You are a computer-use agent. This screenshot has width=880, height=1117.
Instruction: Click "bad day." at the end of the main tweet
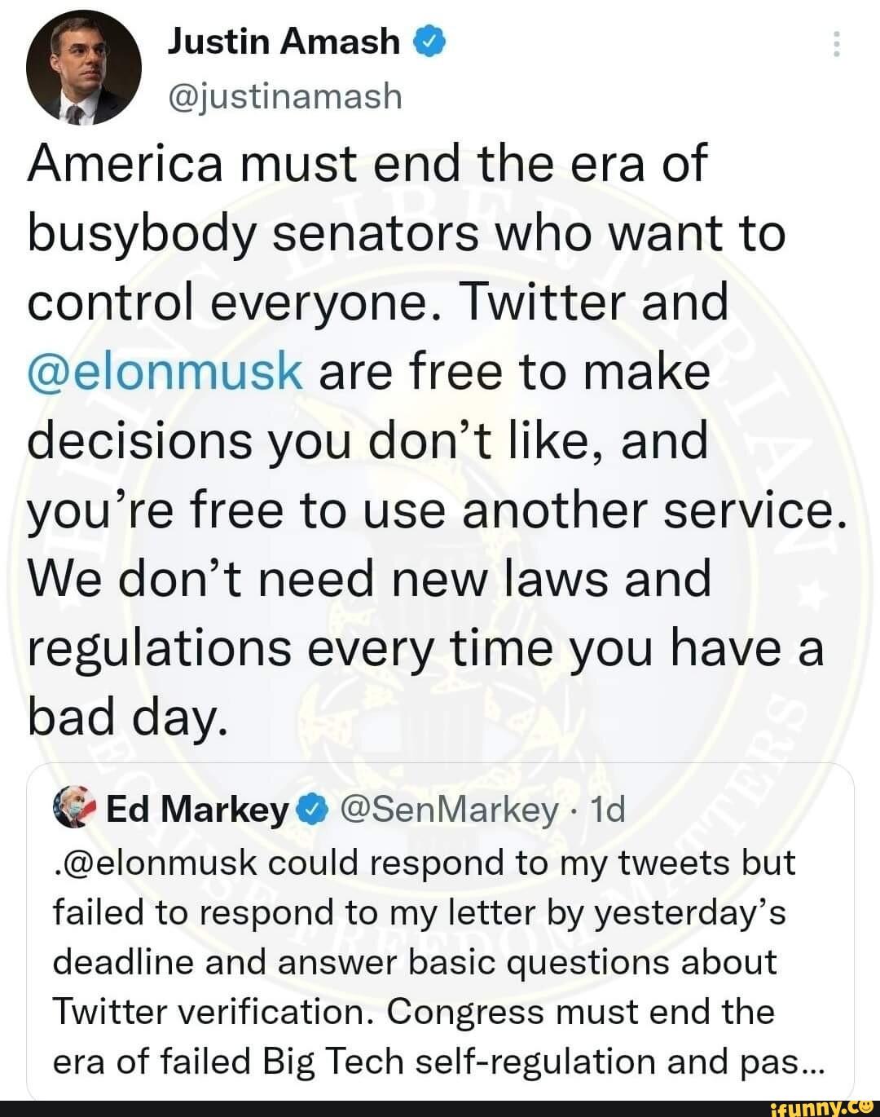point(125,717)
